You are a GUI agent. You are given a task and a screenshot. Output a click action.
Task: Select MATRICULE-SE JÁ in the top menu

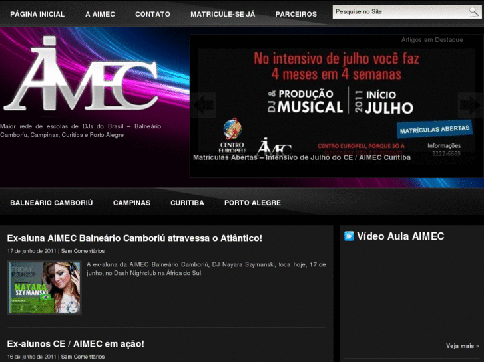click(x=222, y=14)
